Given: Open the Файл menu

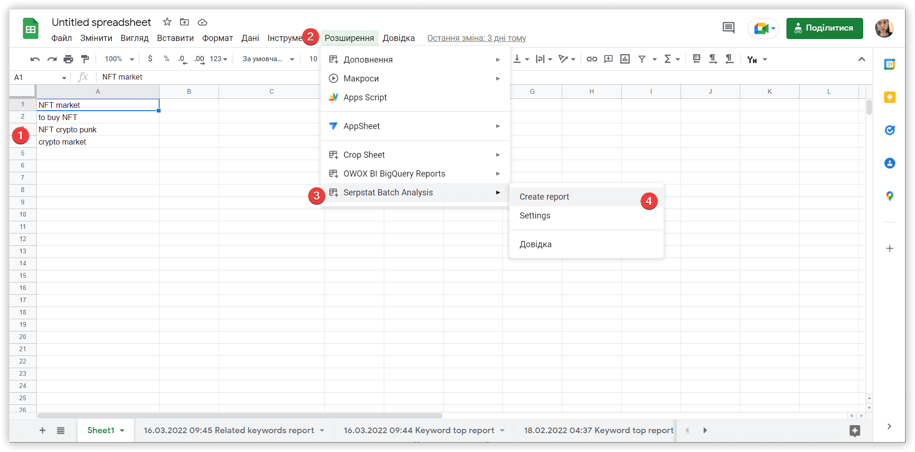Looking at the screenshot, I should (x=62, y=38).
